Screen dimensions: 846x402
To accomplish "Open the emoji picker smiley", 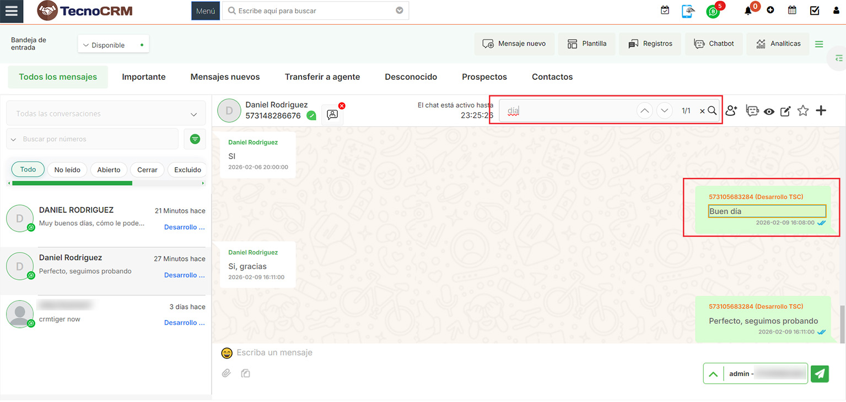I will (227, 353).
